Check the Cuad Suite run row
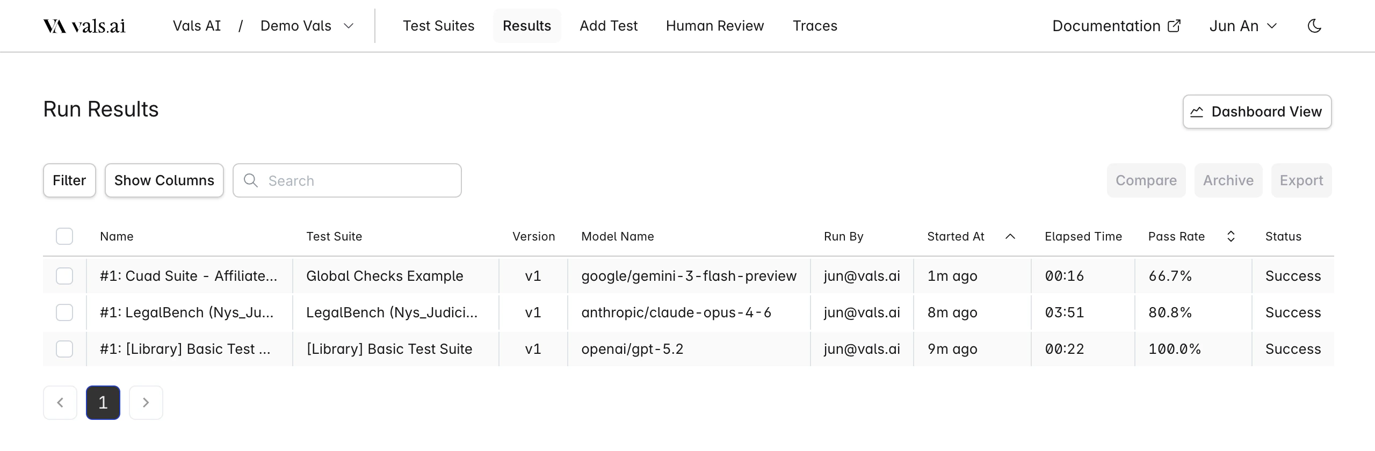 tap(64, 276)
